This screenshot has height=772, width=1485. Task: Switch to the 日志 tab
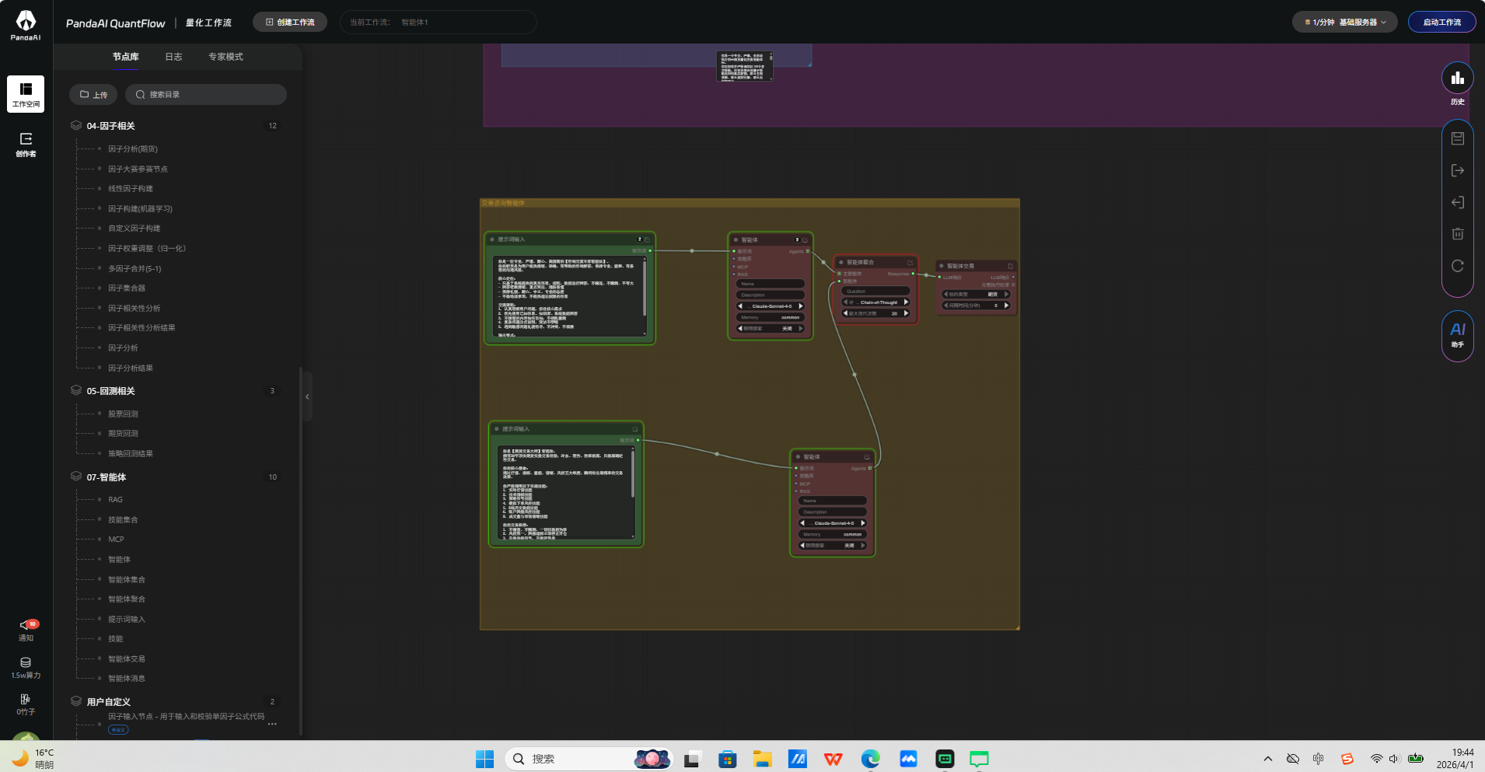[173, 57]
